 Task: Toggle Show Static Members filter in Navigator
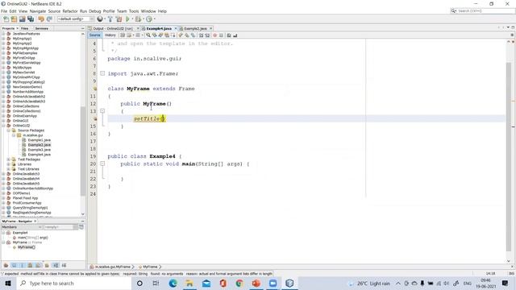tap(22, 265)
